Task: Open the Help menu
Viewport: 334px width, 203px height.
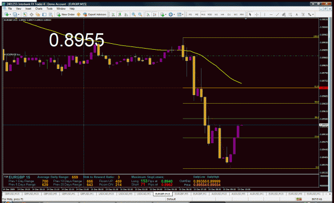Action: point(72,9)
